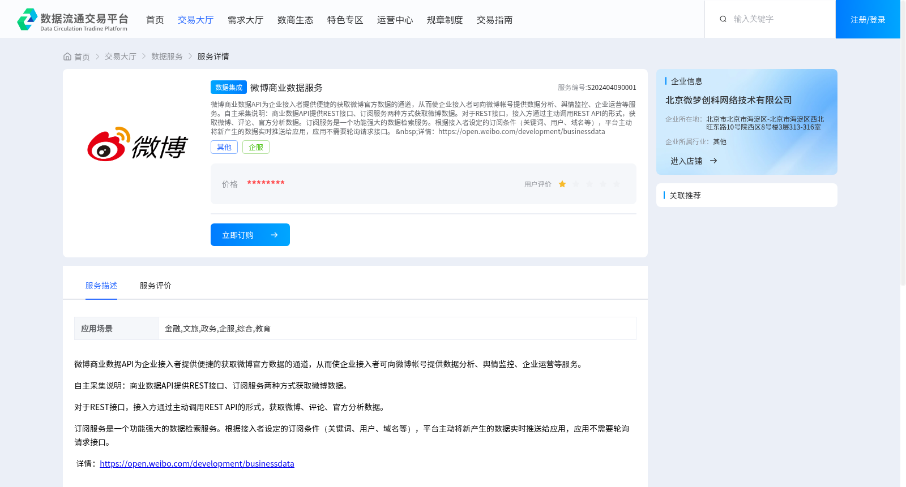Viewport: 906px width, 487px height.
Task: Click the second rating star
Action: [576, 184]
